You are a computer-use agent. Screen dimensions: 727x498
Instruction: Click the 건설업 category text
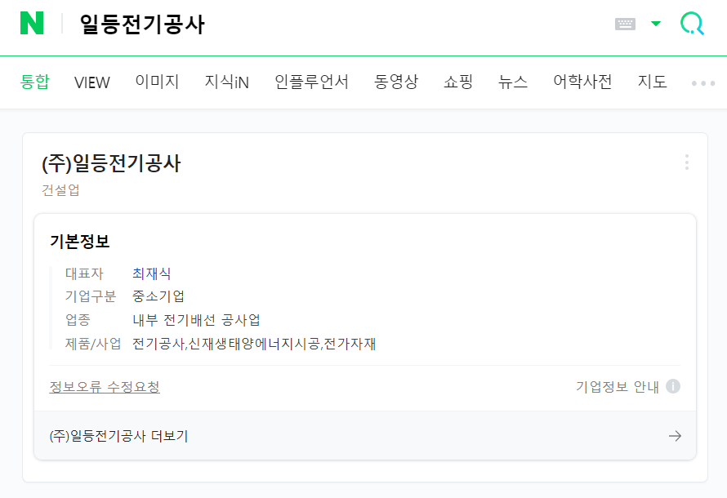[60, 190]
